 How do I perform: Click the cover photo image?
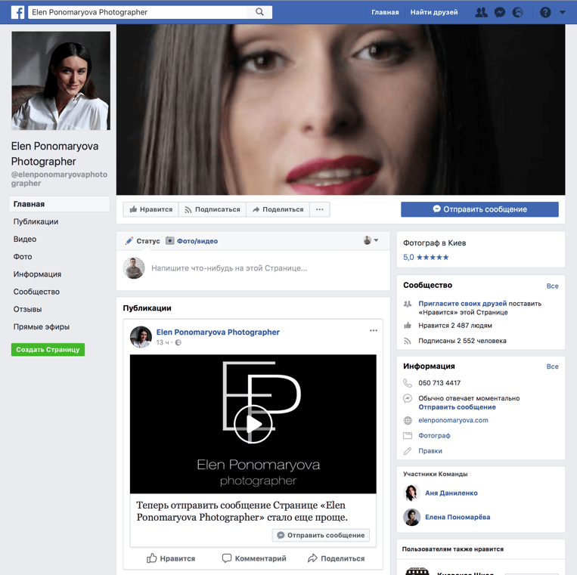[x=341, y=110]
